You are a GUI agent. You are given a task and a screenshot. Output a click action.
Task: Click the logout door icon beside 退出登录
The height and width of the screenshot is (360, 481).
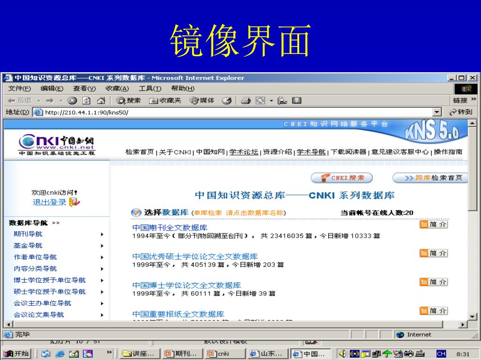74,202
